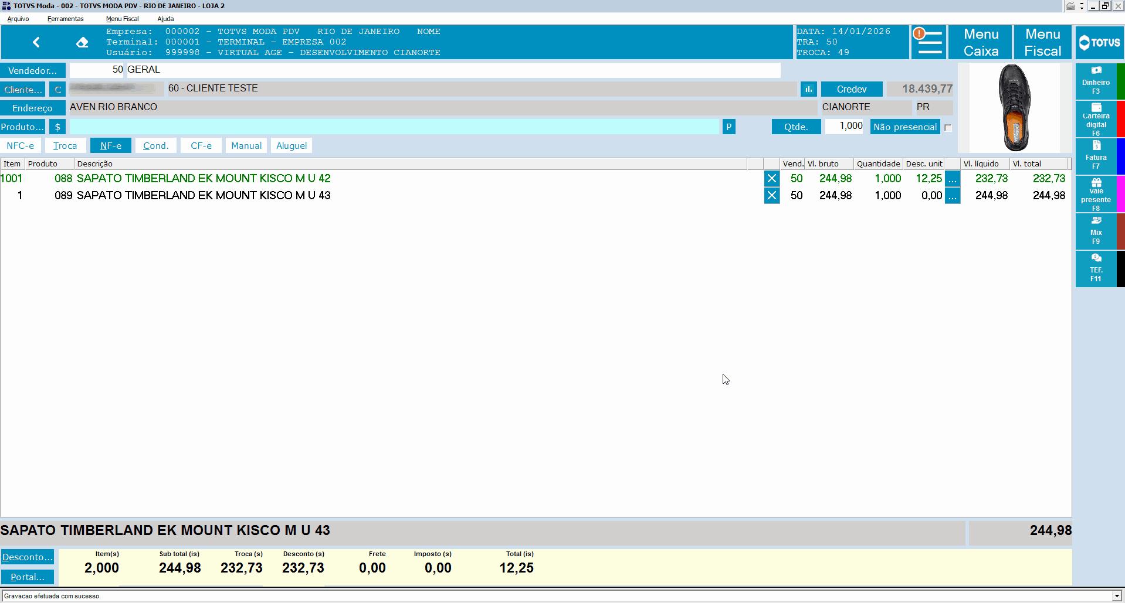
Task: Click the Cliente... button
Action: (x=23, y=90)
